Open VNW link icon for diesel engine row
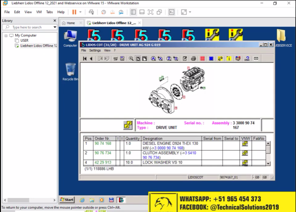Viewport: 296px width, 212px height. tap(245, 144)
